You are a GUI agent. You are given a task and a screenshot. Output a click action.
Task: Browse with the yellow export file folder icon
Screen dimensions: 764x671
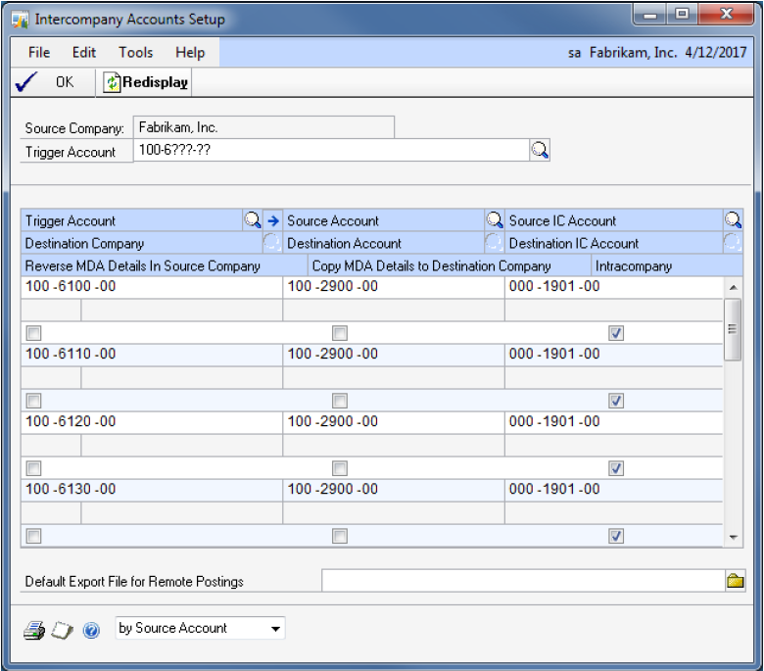(735, 581)
